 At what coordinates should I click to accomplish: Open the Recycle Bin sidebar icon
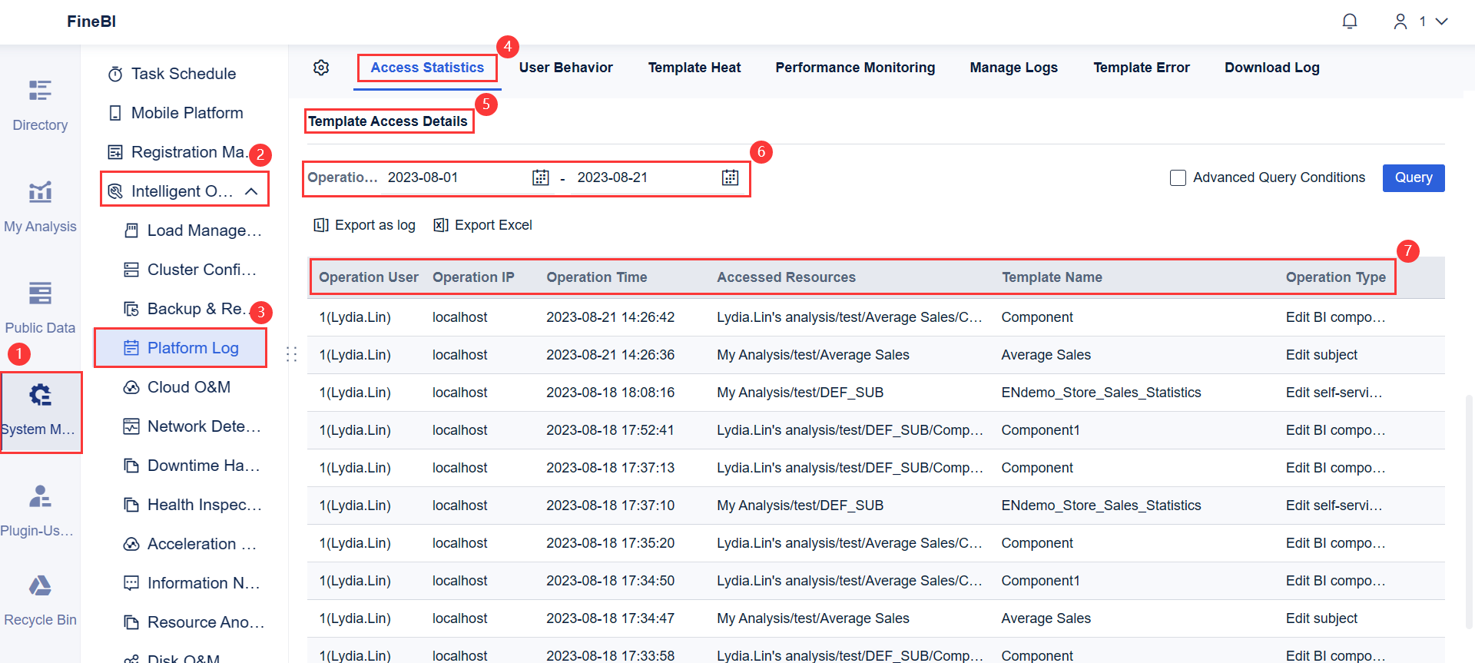pos(40,586)
